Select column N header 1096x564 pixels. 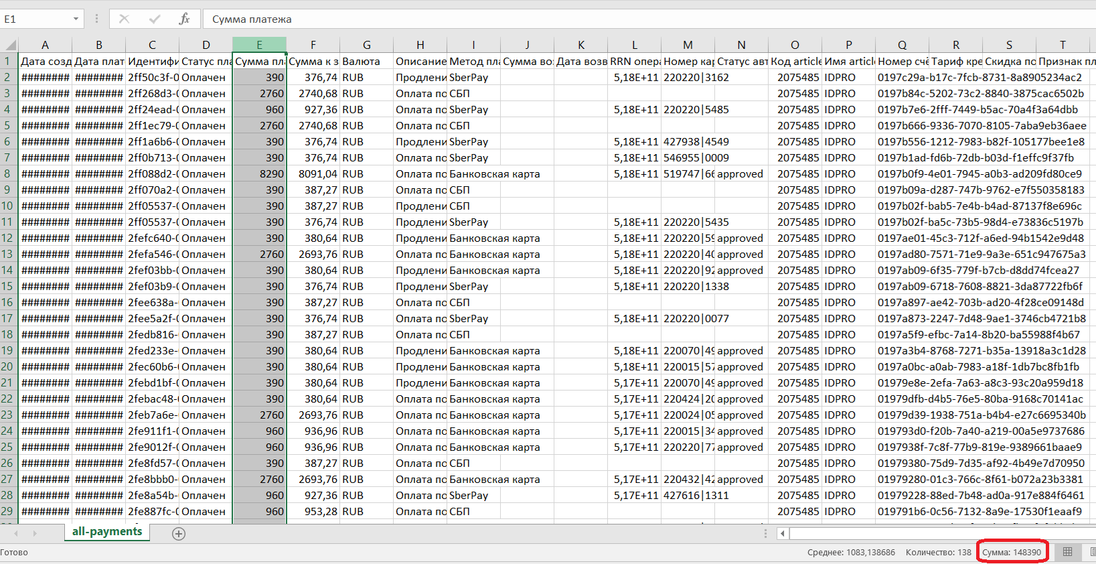741,45
